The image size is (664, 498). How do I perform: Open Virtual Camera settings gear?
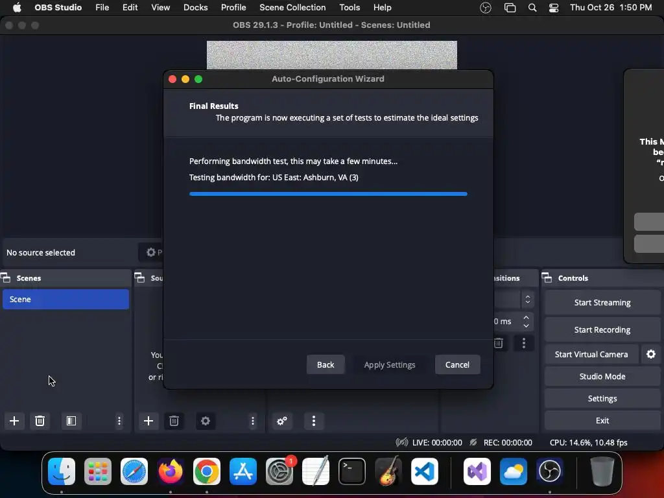click(x=651, y=354)
